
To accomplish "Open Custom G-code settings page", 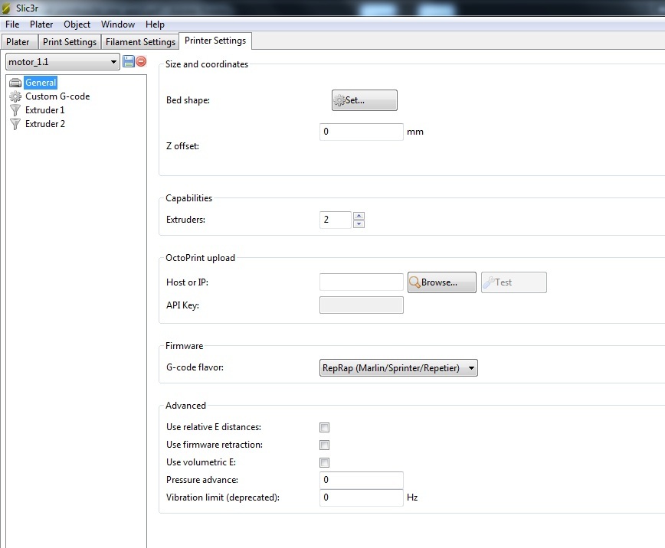I will coord(57,96).
